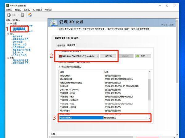Select the 平滑处理 - FXAA row
Viewport: 185px width, 138px height.
pos(103,93)
